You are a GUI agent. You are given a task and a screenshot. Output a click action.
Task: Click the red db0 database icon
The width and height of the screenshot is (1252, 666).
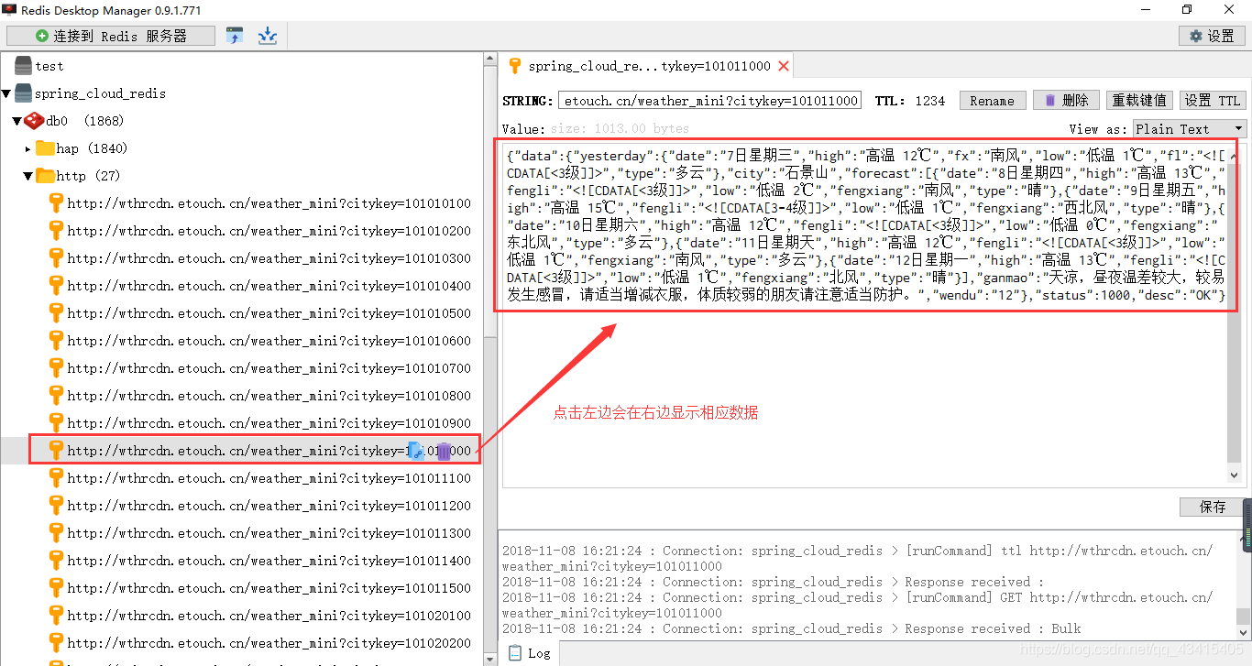click(x=34, y=121)
